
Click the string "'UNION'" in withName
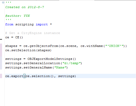[114, 46]
